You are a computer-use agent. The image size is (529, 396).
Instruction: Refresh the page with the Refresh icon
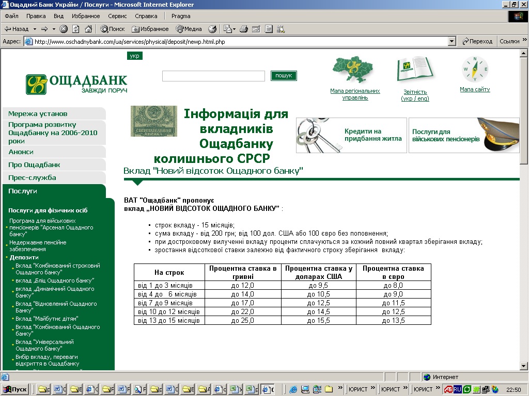[76, 29]
